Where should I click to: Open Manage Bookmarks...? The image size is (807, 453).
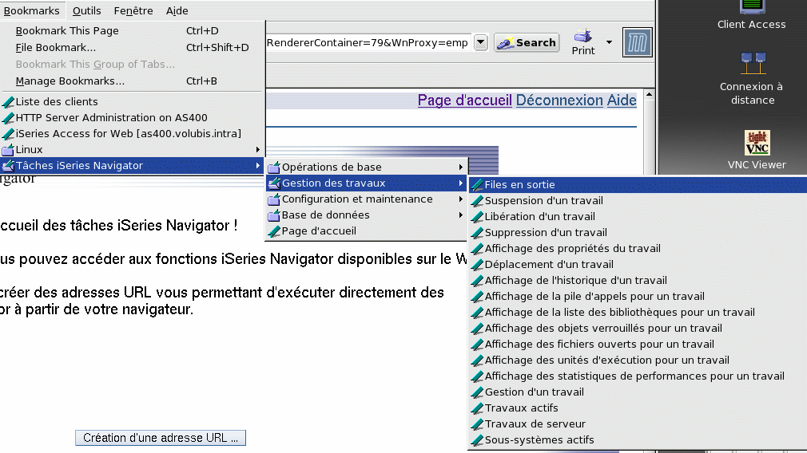[x=133, y=81]
